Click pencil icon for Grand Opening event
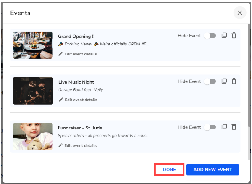Image resolution: width=252 pixels, height=184 pixels. pyautogui.click(x=61, y=54)
